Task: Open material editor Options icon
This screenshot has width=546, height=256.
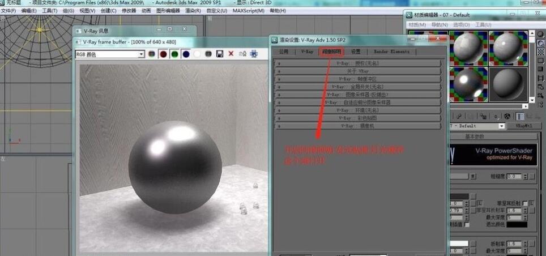Action: click(541, 87)
